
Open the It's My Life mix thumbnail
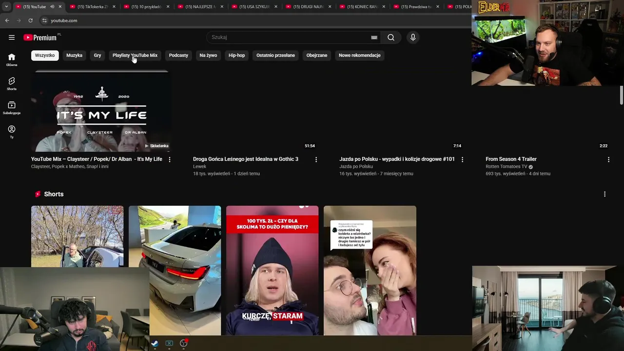tap(101, 111)
